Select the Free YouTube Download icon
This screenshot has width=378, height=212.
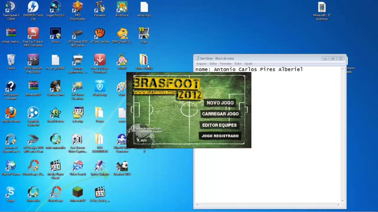point(100,64)
